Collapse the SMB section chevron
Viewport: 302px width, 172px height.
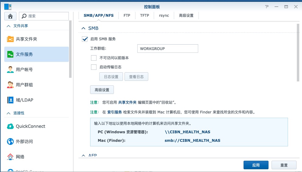(x=83, y=28)
